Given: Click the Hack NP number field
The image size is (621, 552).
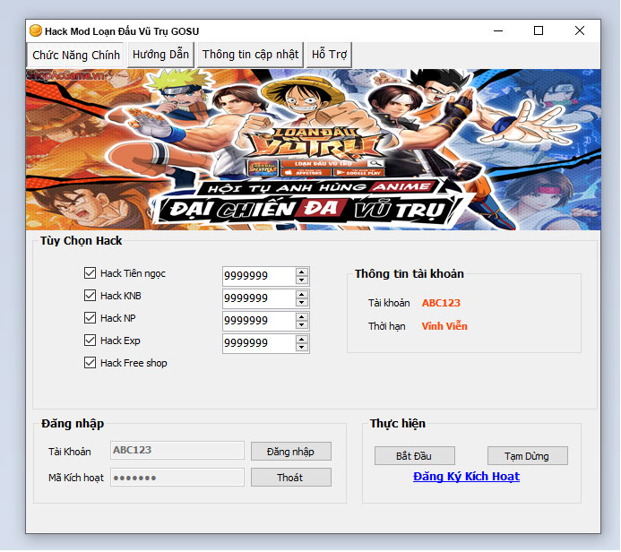Looking at the screenshot, I should pos(259,321).
